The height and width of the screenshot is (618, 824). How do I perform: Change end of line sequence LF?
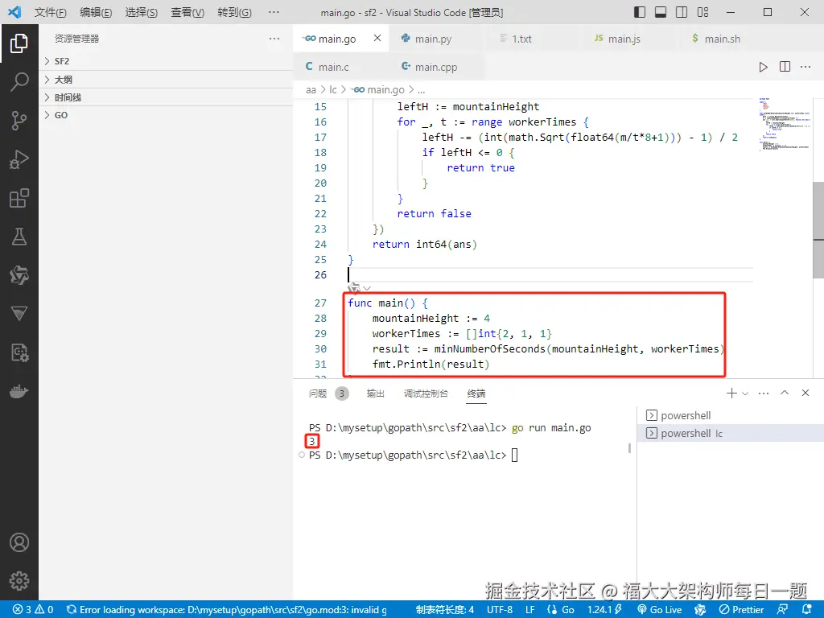click(x=529, y=610)
